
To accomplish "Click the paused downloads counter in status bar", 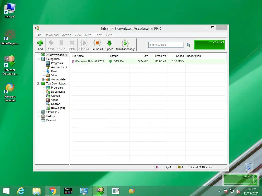I will click(180, 167).
